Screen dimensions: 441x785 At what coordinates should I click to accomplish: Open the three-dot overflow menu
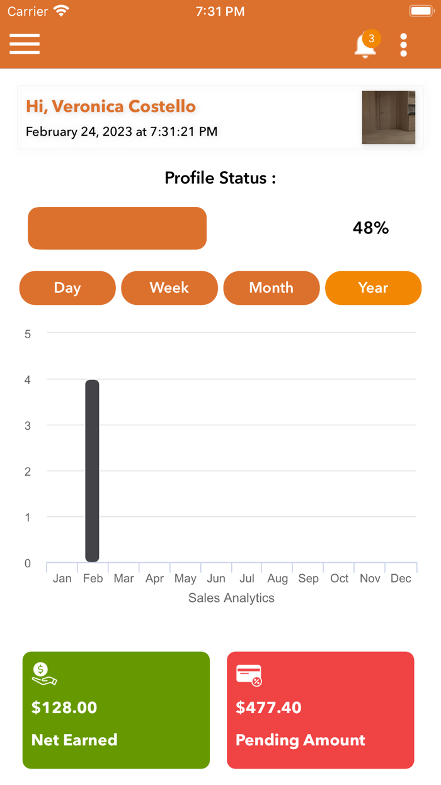(403, 44)
